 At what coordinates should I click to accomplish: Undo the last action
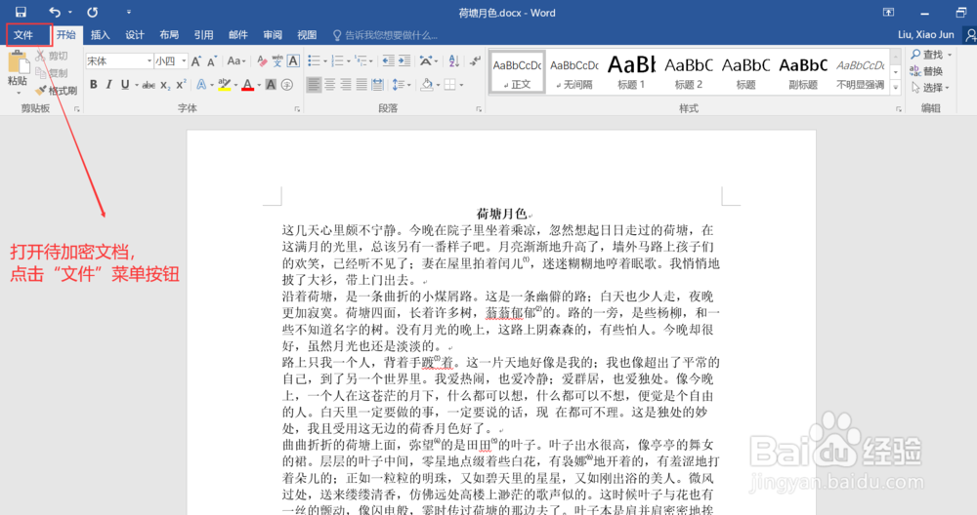point(55,13)
